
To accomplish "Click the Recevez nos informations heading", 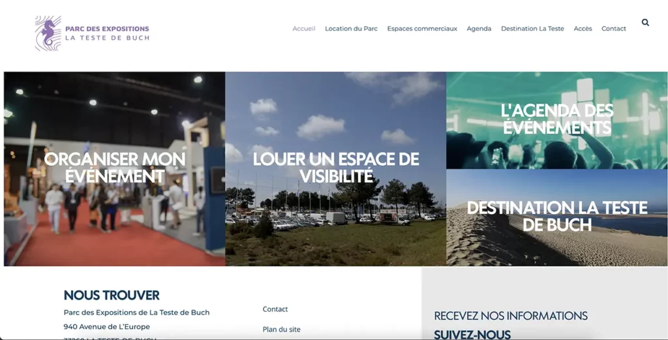I will (510, 316).
